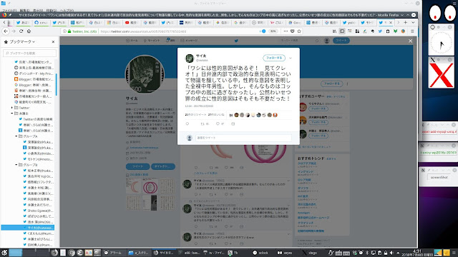Screen dimensions: 458x257
Task: Open モーメント in the Twitter nav bar
Action: [152, 41]
